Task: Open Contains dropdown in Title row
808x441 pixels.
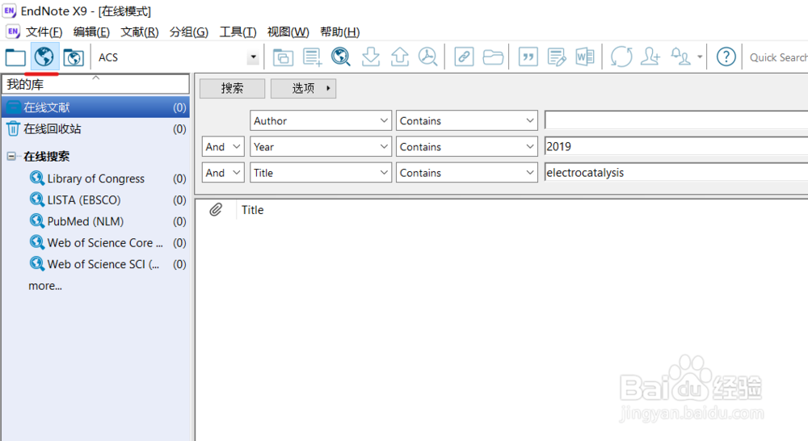Action: tap(467, 173)
